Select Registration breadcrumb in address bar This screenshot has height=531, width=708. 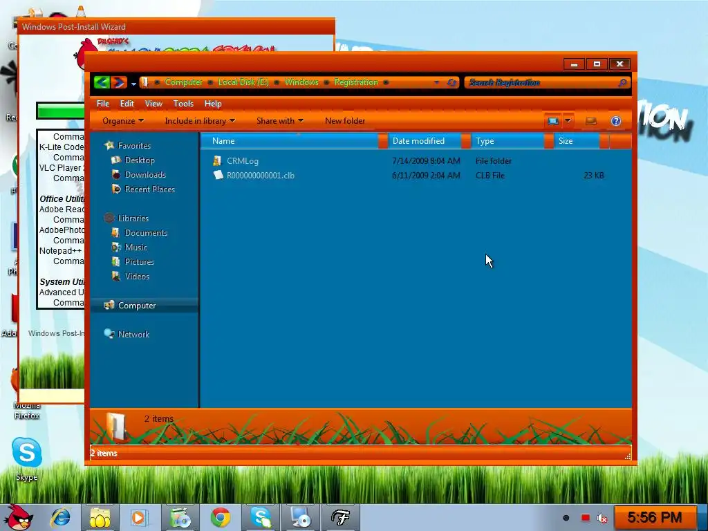(x=356, y=82)
